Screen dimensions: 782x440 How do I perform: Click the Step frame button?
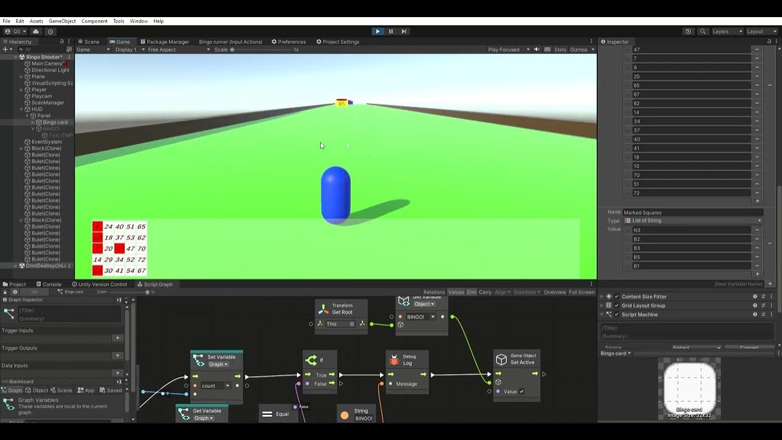[x=404, y=31]
